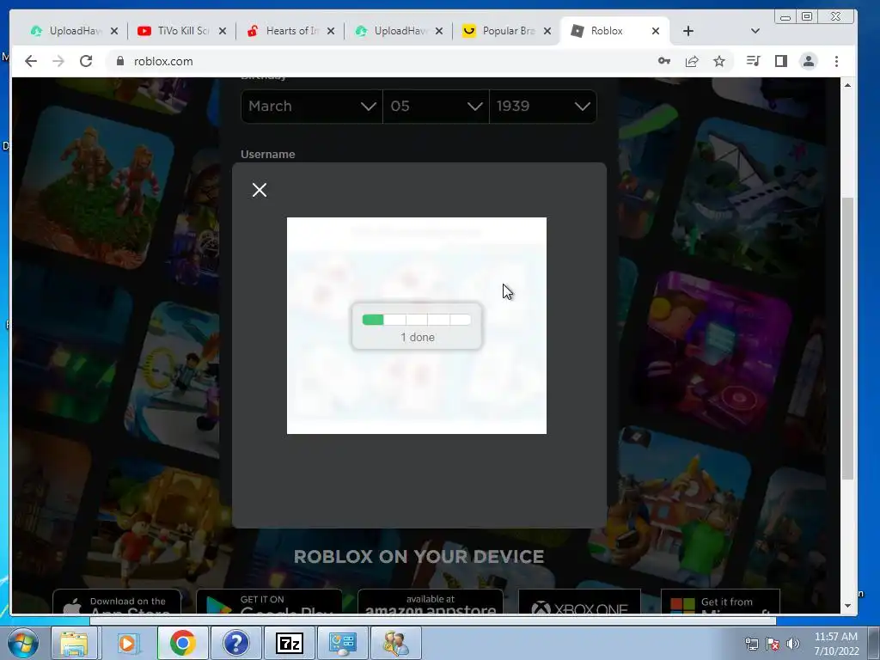View site info via the lock icon

tap(119, 61)
